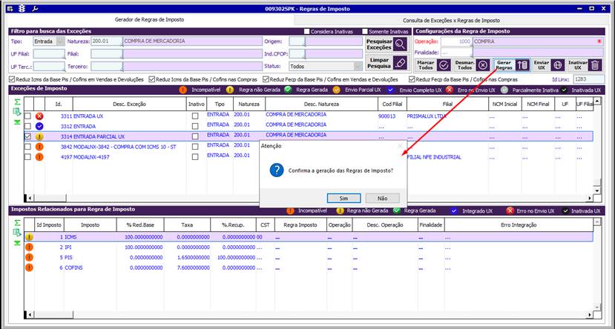The image size is (615, 329).
Task: Toggle Reduz Icms da Base Pis/Cofins nas Compras
Action: 152,79
